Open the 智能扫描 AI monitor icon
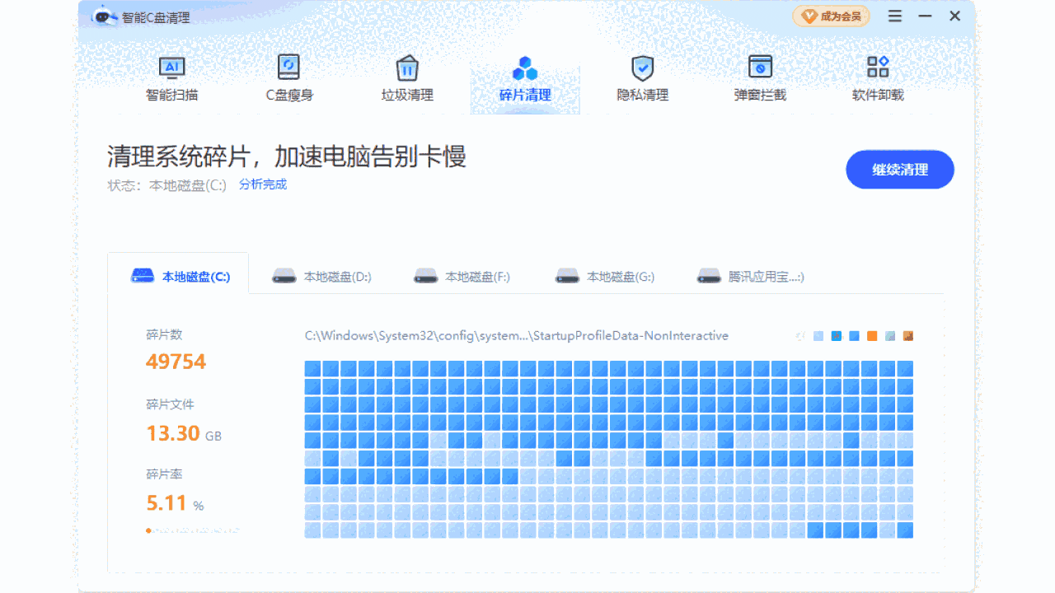The image size is (1055, 593). 171,68
